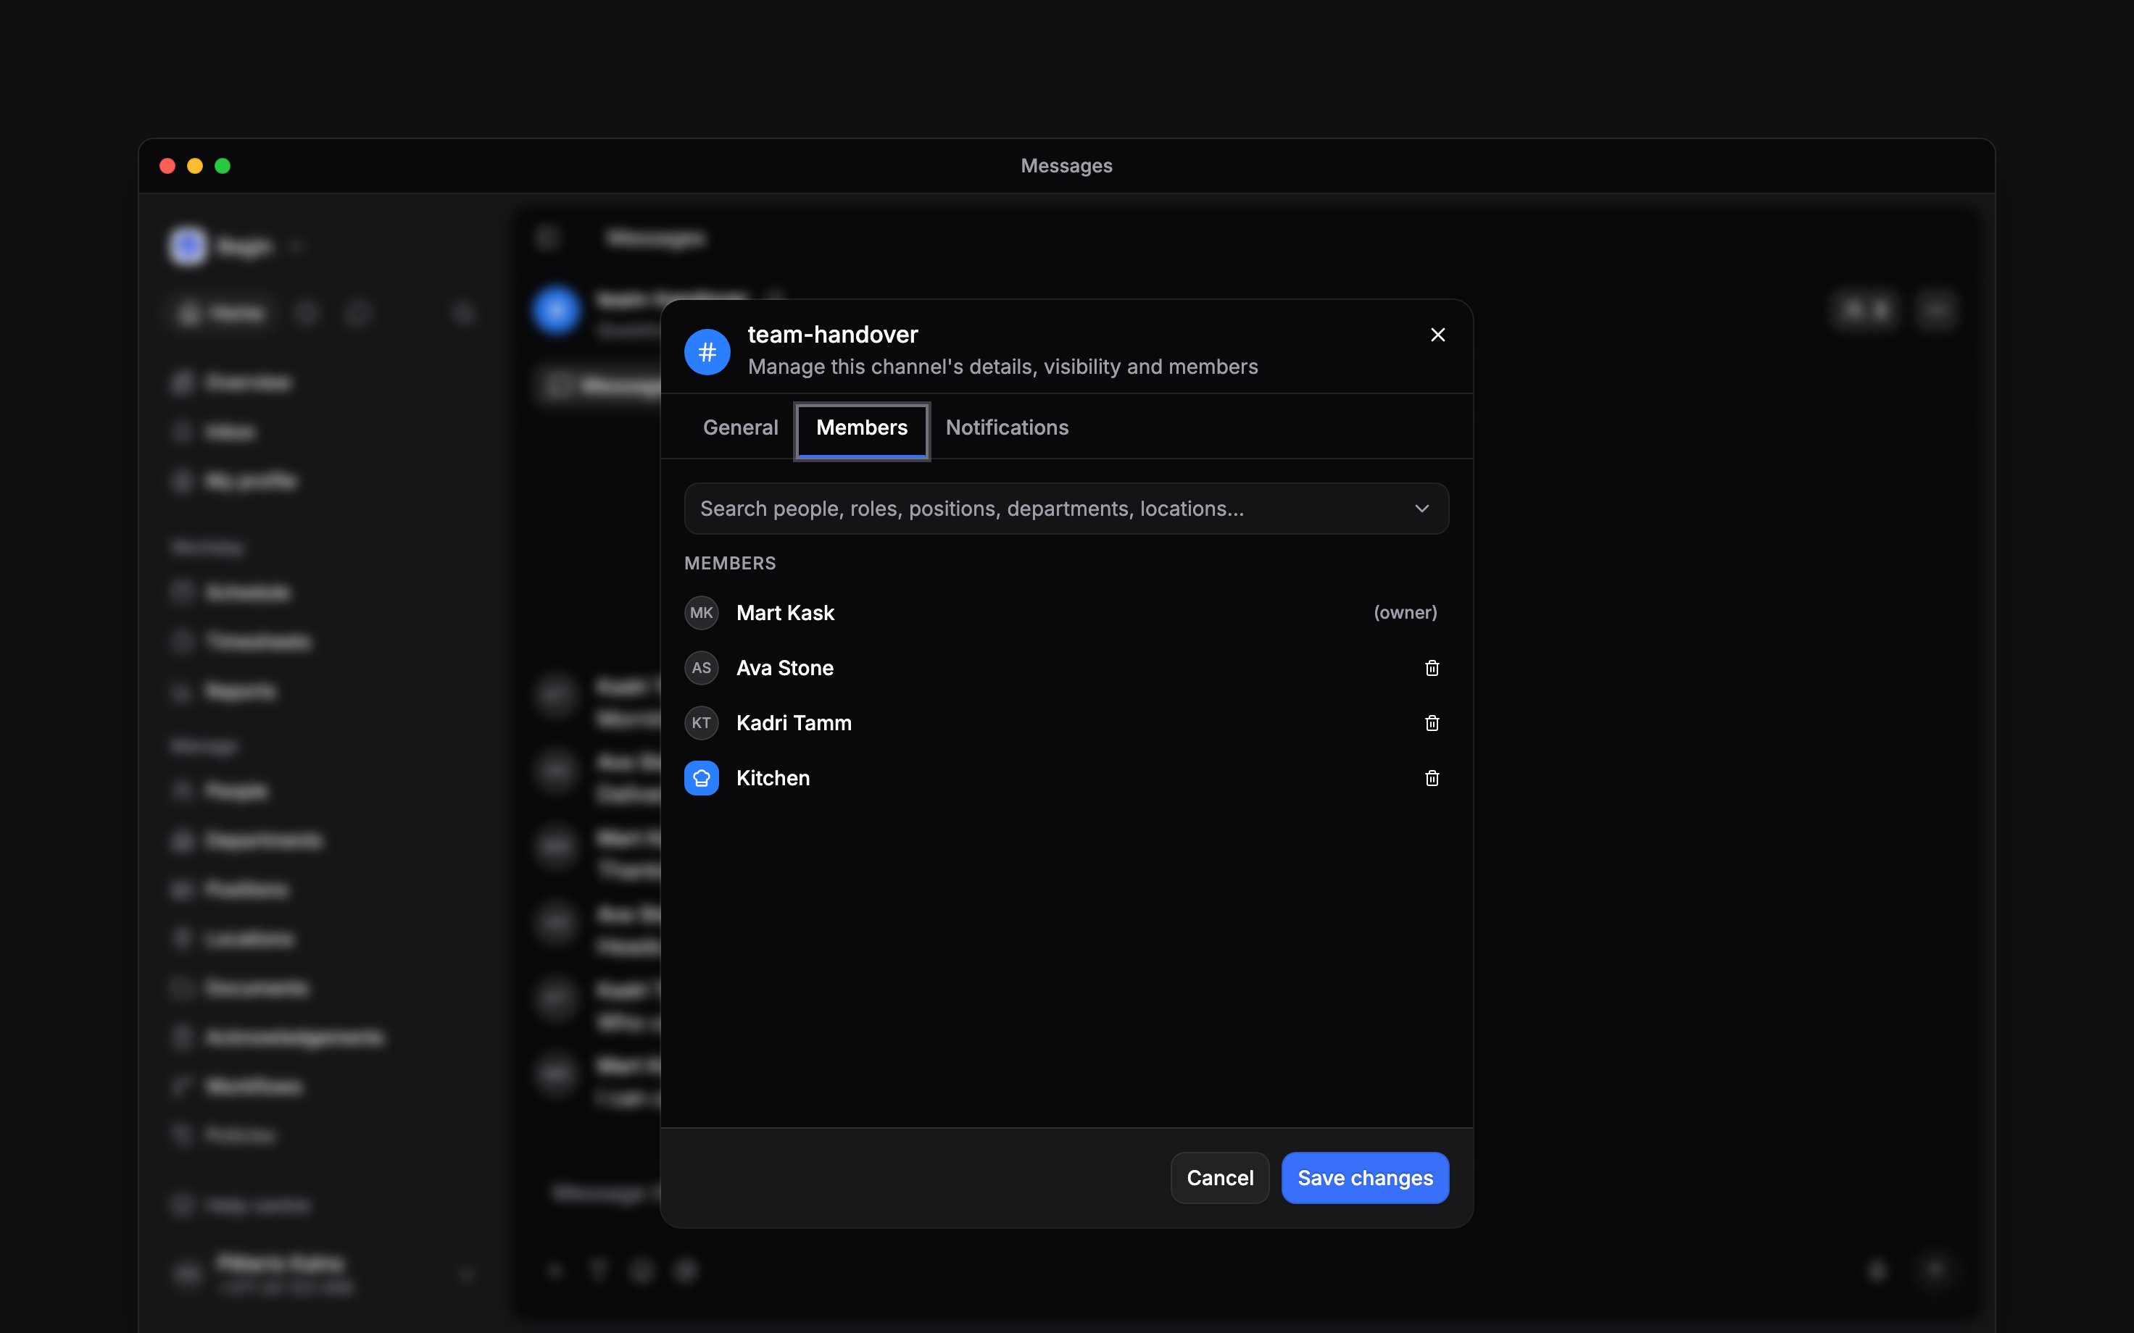Image resolution: width=2134 pixels, height=1333 pixels.
Task: Focus the search people input field
Action: click(1066, 509)
